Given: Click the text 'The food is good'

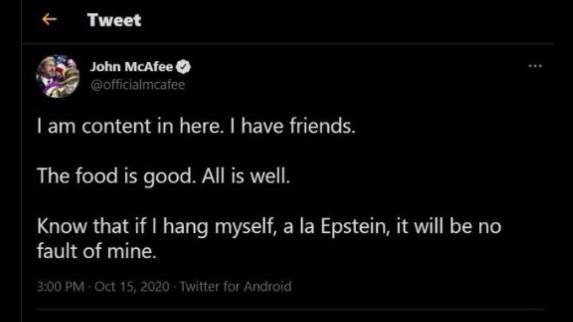Looking at the screenshot, I should 115,176.
